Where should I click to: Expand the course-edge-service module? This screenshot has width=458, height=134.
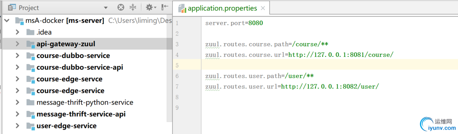(17, 91)
